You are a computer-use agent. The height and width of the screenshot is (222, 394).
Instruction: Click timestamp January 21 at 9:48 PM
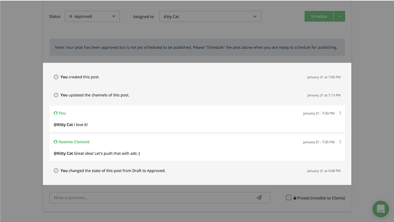tap(324, 171)
